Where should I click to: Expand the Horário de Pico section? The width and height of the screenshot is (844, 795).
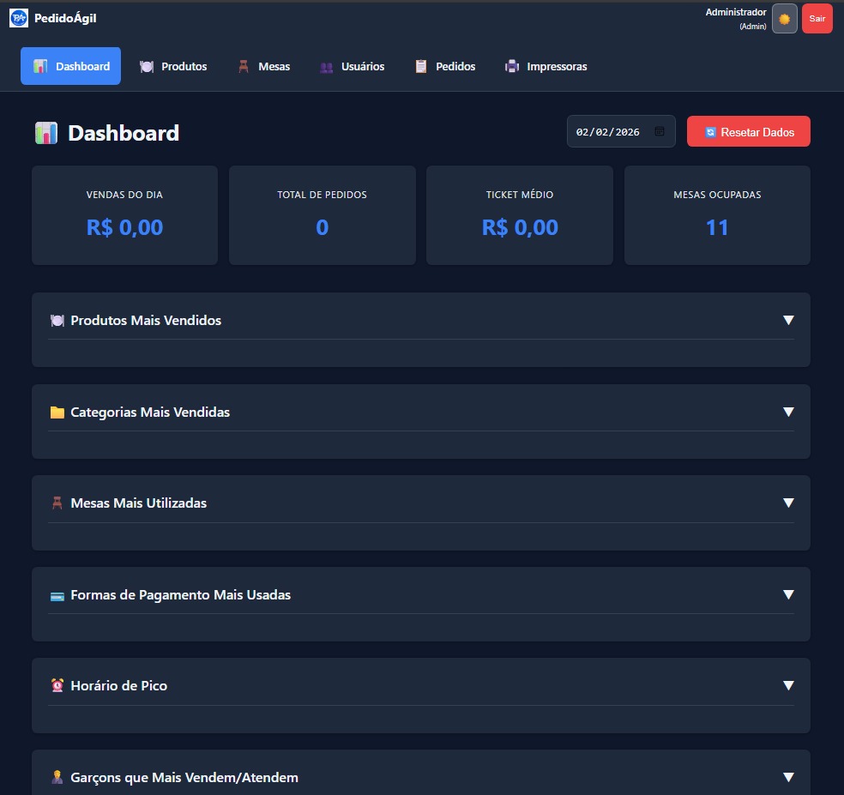788,685
